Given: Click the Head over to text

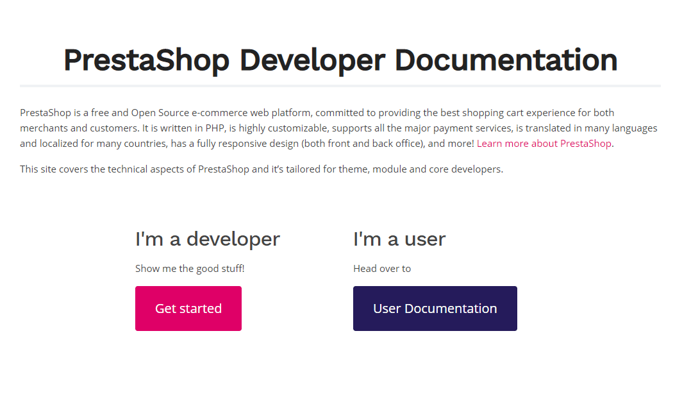Looking at the screenshot, I should (x=382, y=268).
